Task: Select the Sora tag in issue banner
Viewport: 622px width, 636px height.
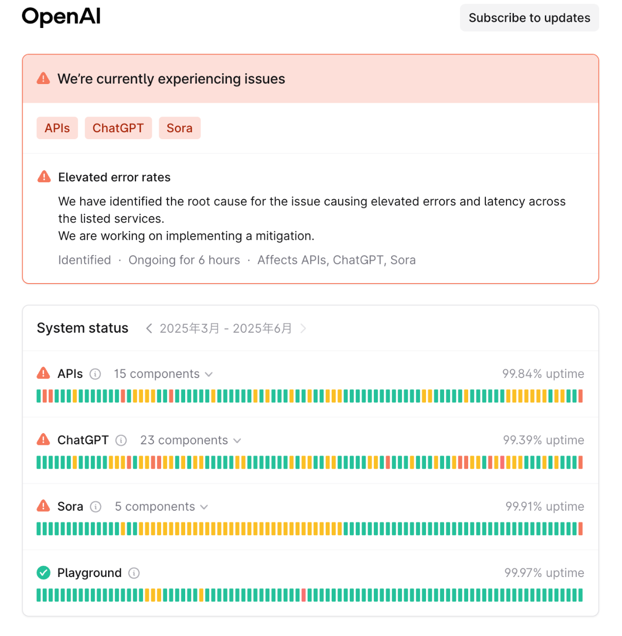Action: 179,128
